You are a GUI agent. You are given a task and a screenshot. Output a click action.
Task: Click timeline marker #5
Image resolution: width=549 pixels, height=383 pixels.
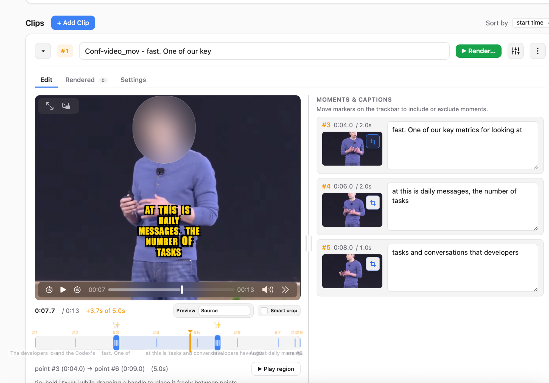(x=197, y=343)
